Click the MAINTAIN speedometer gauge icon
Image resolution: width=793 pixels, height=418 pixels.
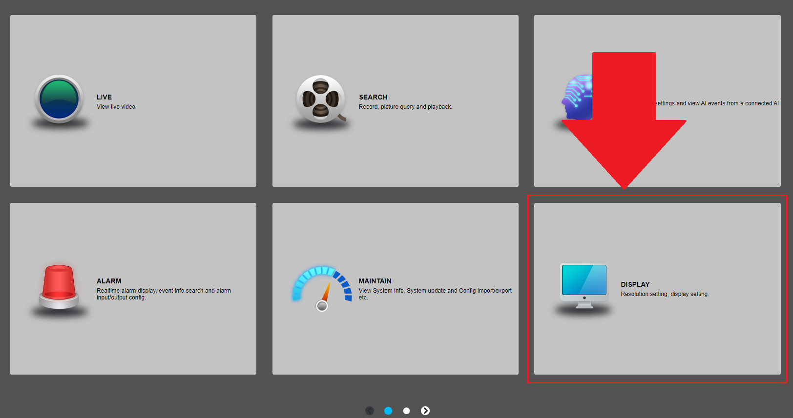pyautogui.click(x=322, y=288)
